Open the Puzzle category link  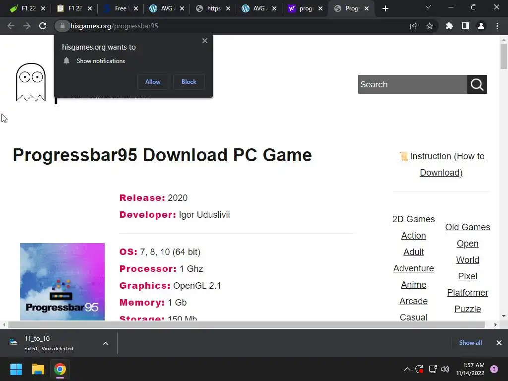(467, 309)
